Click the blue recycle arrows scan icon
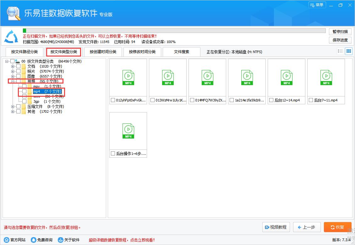This screenshot has width=355, height=245. click(x=11, y=36)
